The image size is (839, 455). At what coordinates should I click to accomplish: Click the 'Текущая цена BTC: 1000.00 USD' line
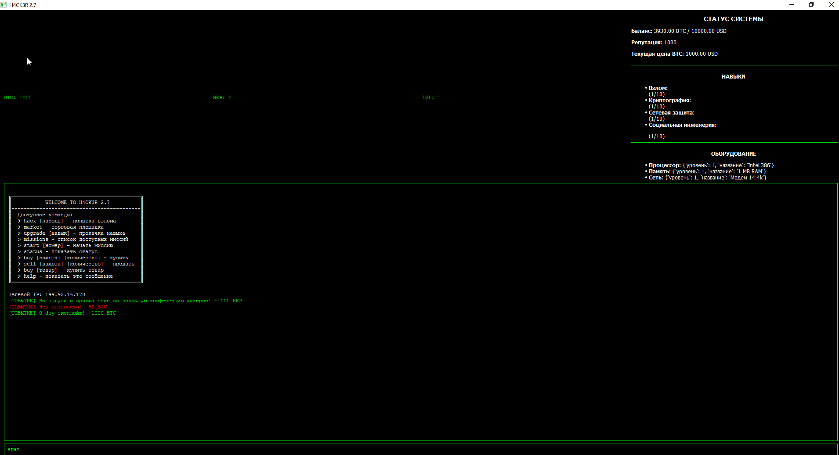pos(674,54)
